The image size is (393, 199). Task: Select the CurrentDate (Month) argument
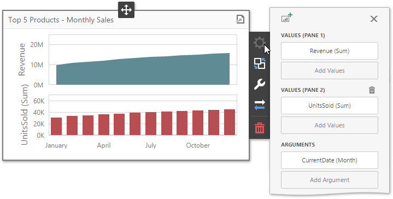[x=330, y=160]
